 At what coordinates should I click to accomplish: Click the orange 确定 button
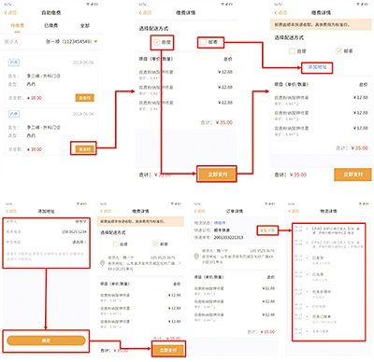click(x=46, y=341)
